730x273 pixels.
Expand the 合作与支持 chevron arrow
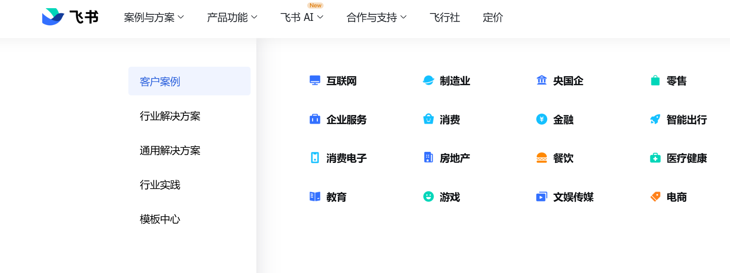pos(404,17)
